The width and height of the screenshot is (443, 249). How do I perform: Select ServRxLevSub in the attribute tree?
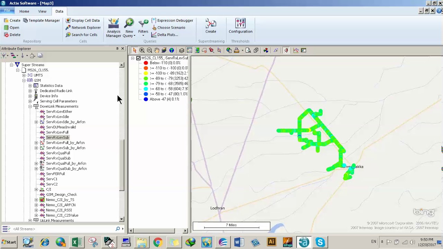[57, 137]
